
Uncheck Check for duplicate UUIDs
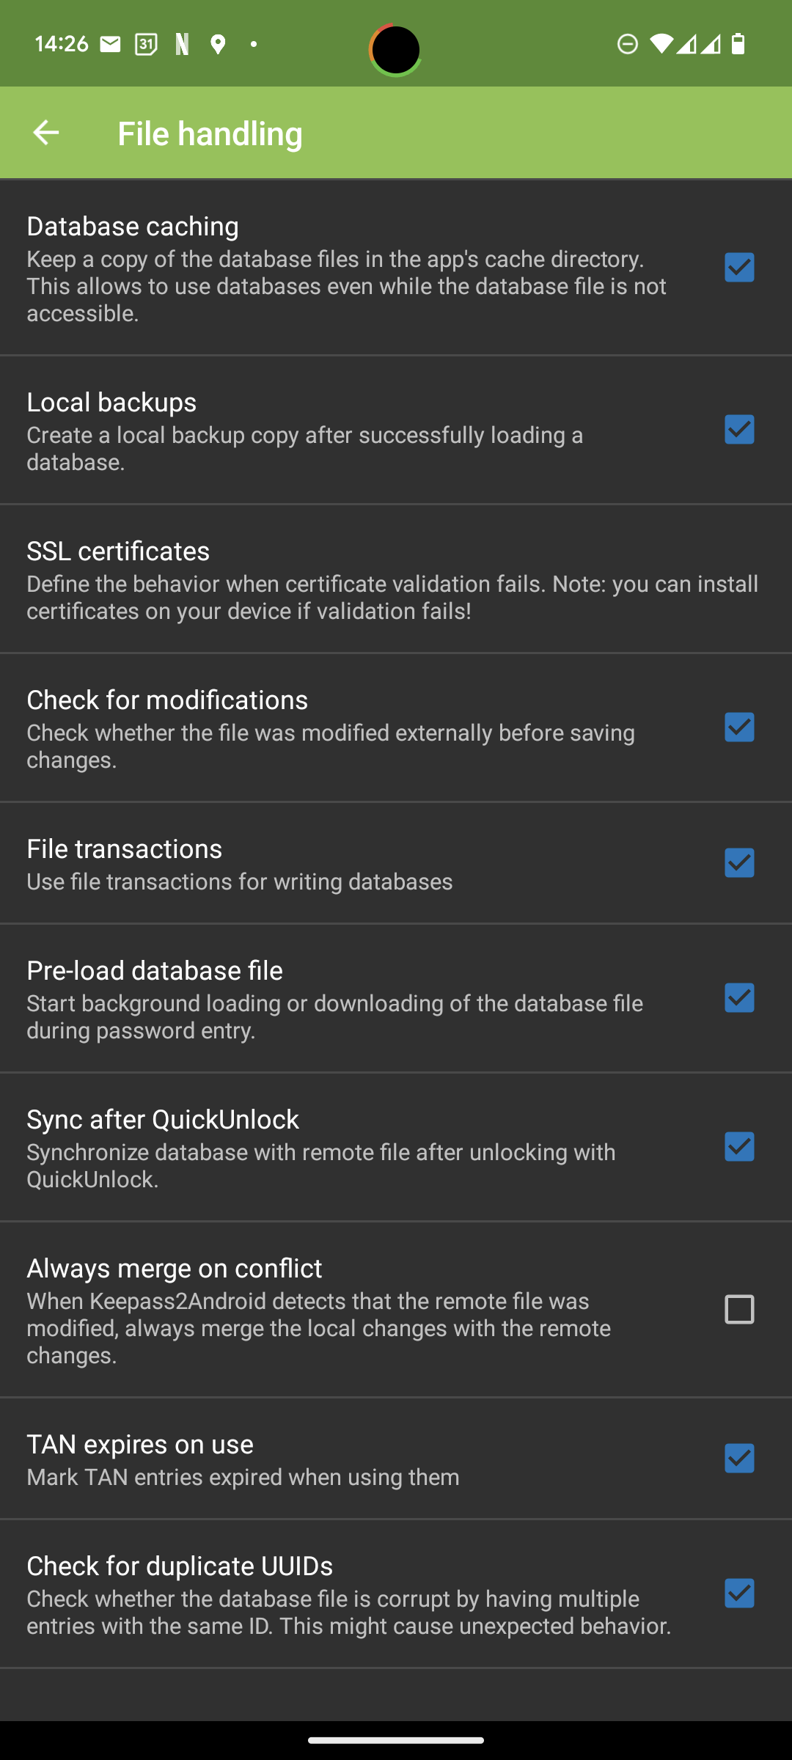coord(738,1594)
